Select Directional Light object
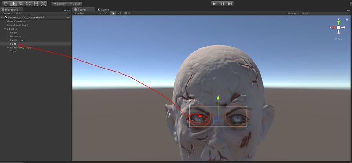The height and width of the screenshot is (163, 352). click(x=18, y=25)
